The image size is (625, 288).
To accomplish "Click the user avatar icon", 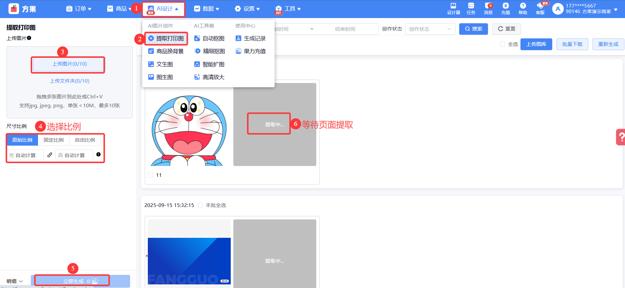I will [558, 9].
